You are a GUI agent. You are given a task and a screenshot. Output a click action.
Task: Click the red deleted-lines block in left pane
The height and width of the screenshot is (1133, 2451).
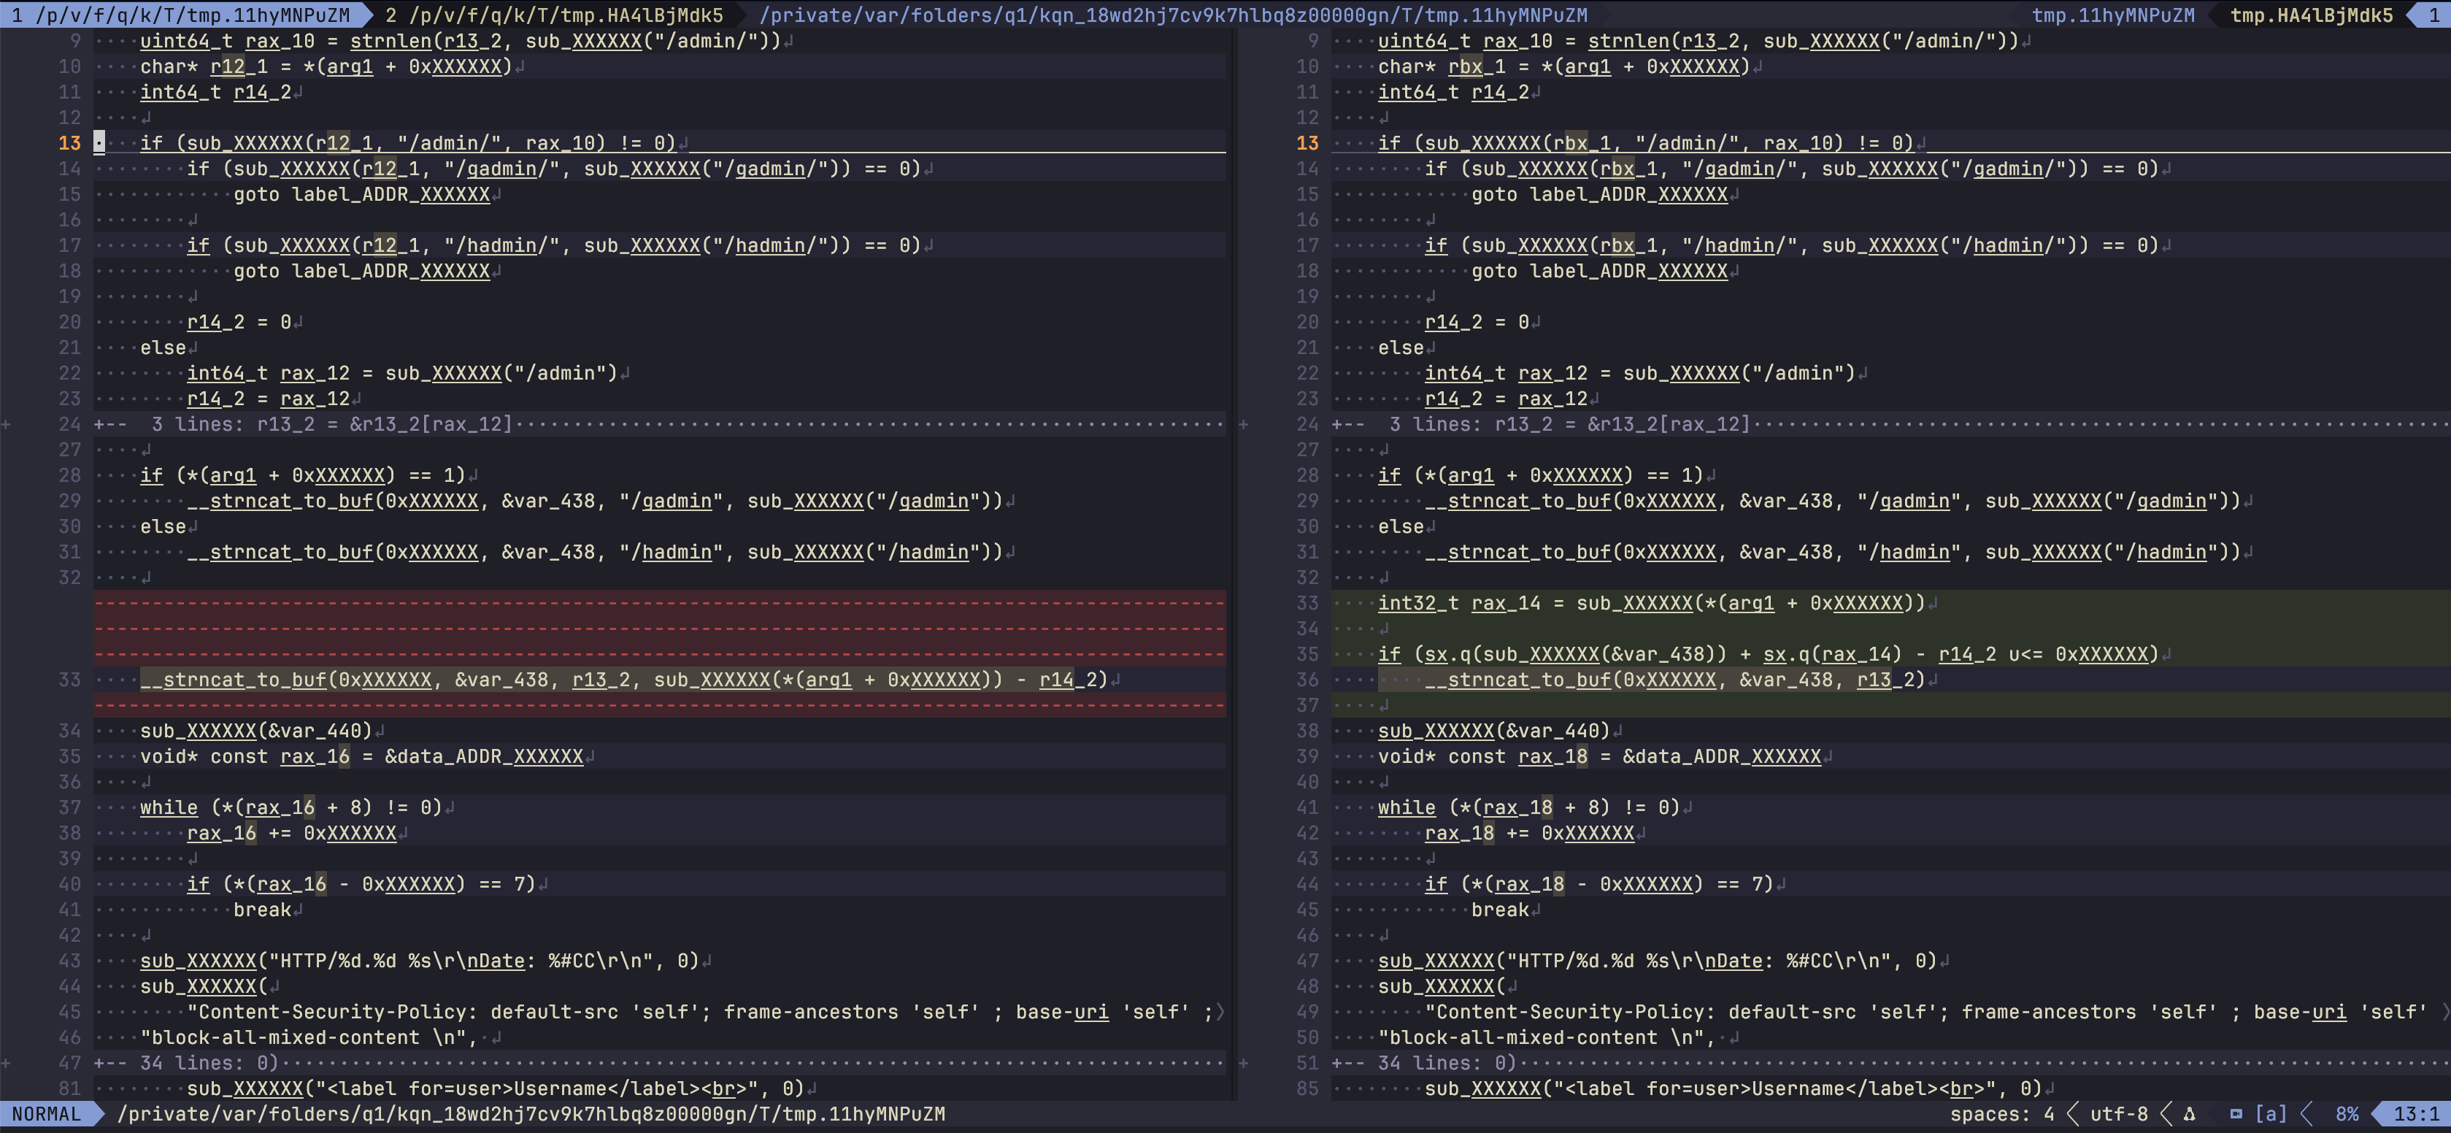click(658, 628)
